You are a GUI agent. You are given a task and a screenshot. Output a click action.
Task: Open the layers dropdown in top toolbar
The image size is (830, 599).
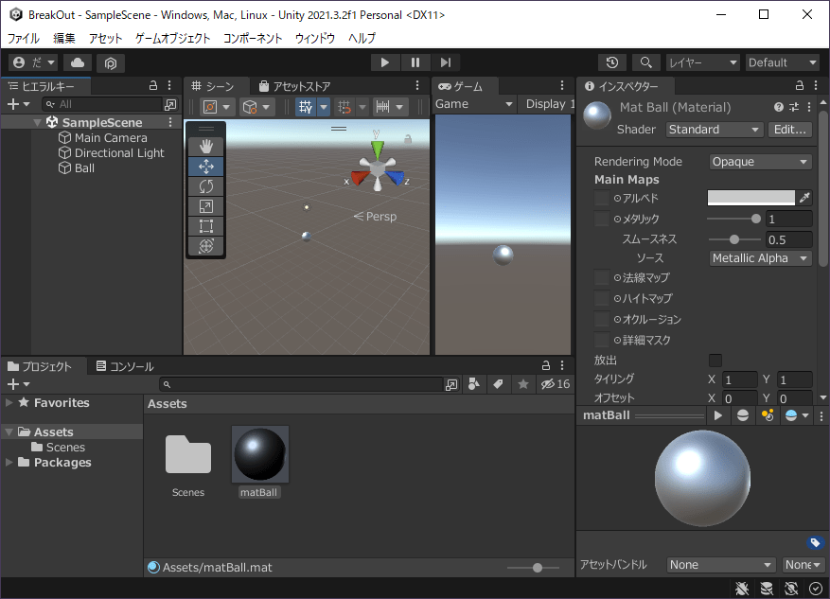coord(702,63)
